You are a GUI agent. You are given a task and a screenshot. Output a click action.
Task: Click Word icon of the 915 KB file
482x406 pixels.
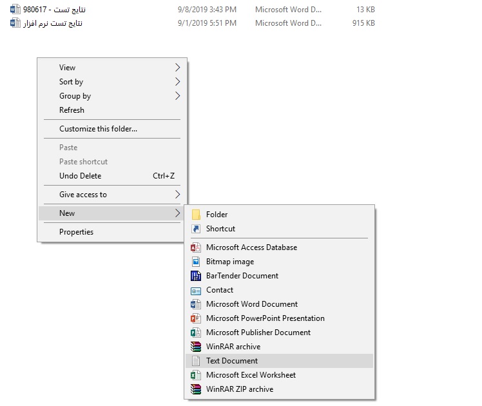tap(15, 23)
